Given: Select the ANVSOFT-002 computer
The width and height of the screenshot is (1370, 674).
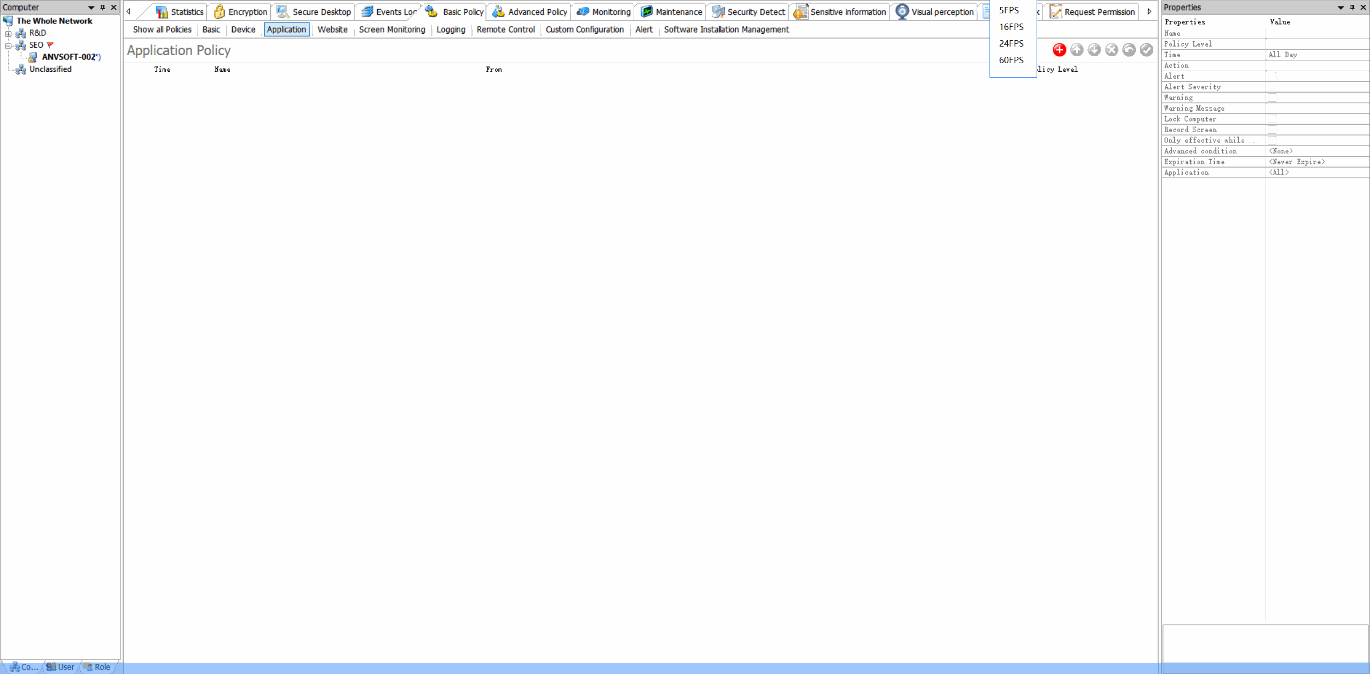Looking at the screenshot, I should (x=68, y=57).
